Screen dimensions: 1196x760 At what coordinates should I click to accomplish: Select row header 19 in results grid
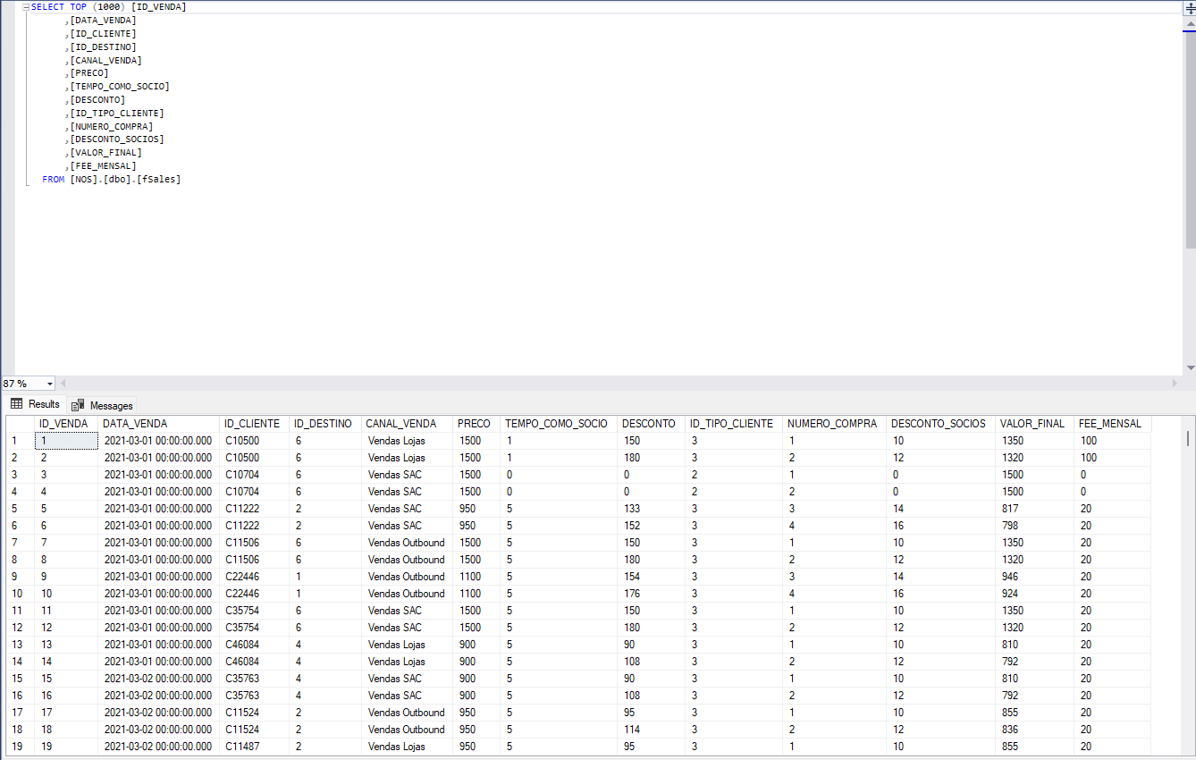20,747
